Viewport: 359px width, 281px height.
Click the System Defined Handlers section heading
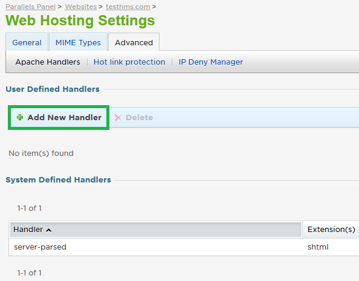coord(58,179)
